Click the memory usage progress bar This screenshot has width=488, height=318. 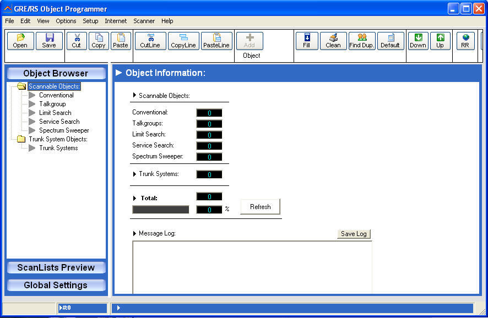click(x=161, y=210)
